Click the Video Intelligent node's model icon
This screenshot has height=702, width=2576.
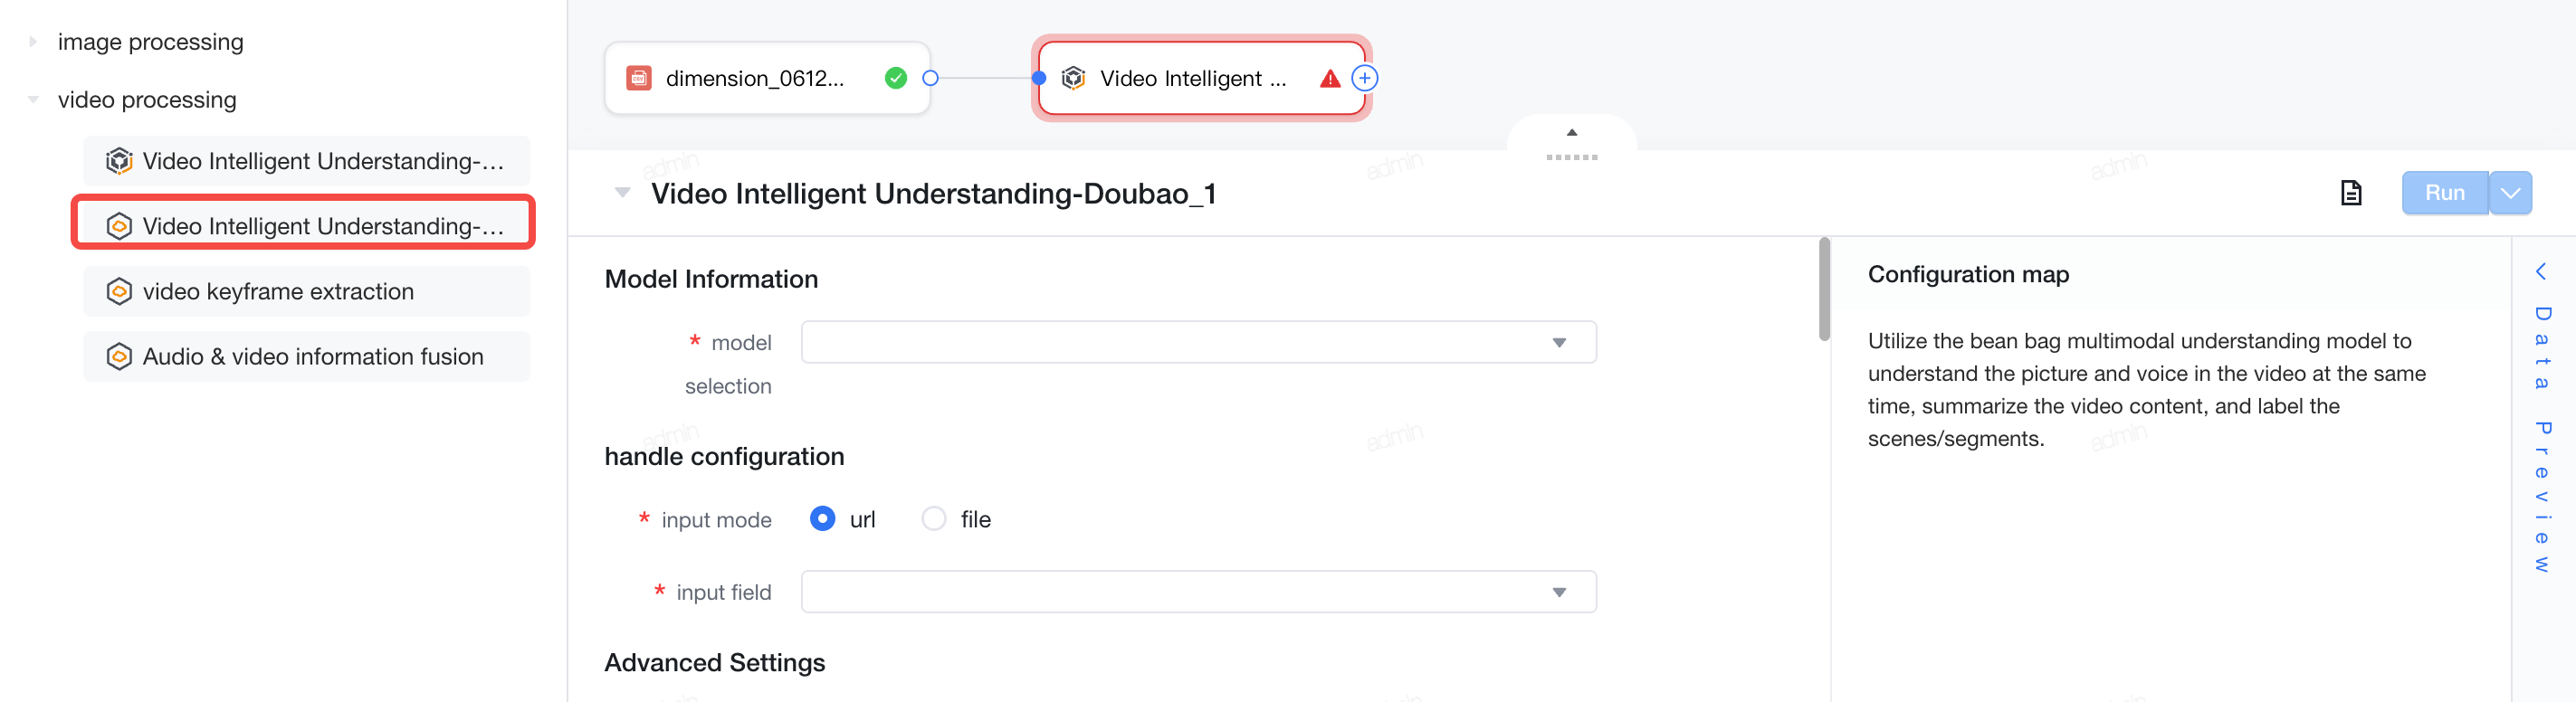click(1073, 78)
